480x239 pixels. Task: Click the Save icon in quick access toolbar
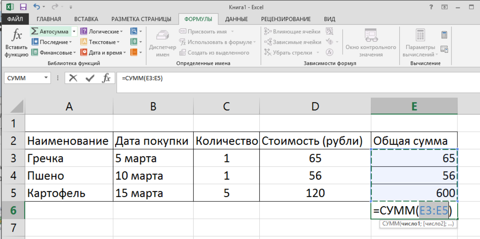(x=23, y=7)
